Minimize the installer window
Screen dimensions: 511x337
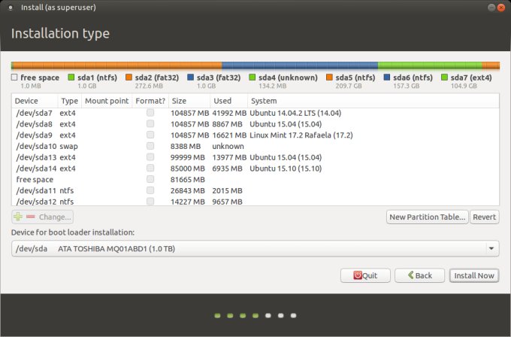(x=491, y=8)
